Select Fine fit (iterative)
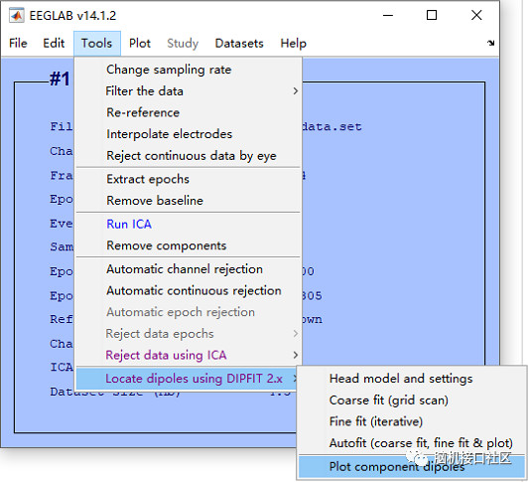Viewport: 528px width, 482px height. pos(412,421)
